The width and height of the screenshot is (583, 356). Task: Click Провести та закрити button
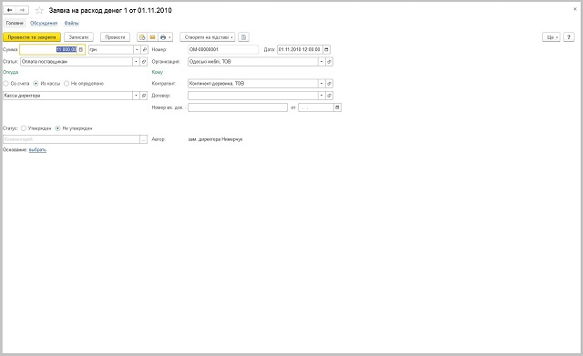click(x=32, y=37)
